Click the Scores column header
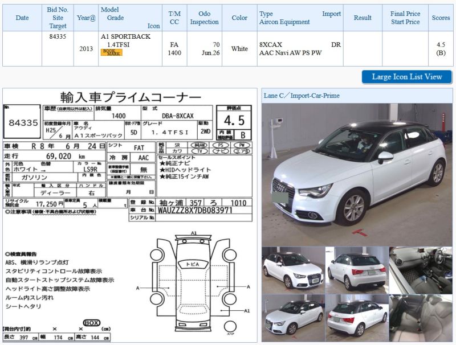This screenshot has width=456, height=345. pos(441,18)
